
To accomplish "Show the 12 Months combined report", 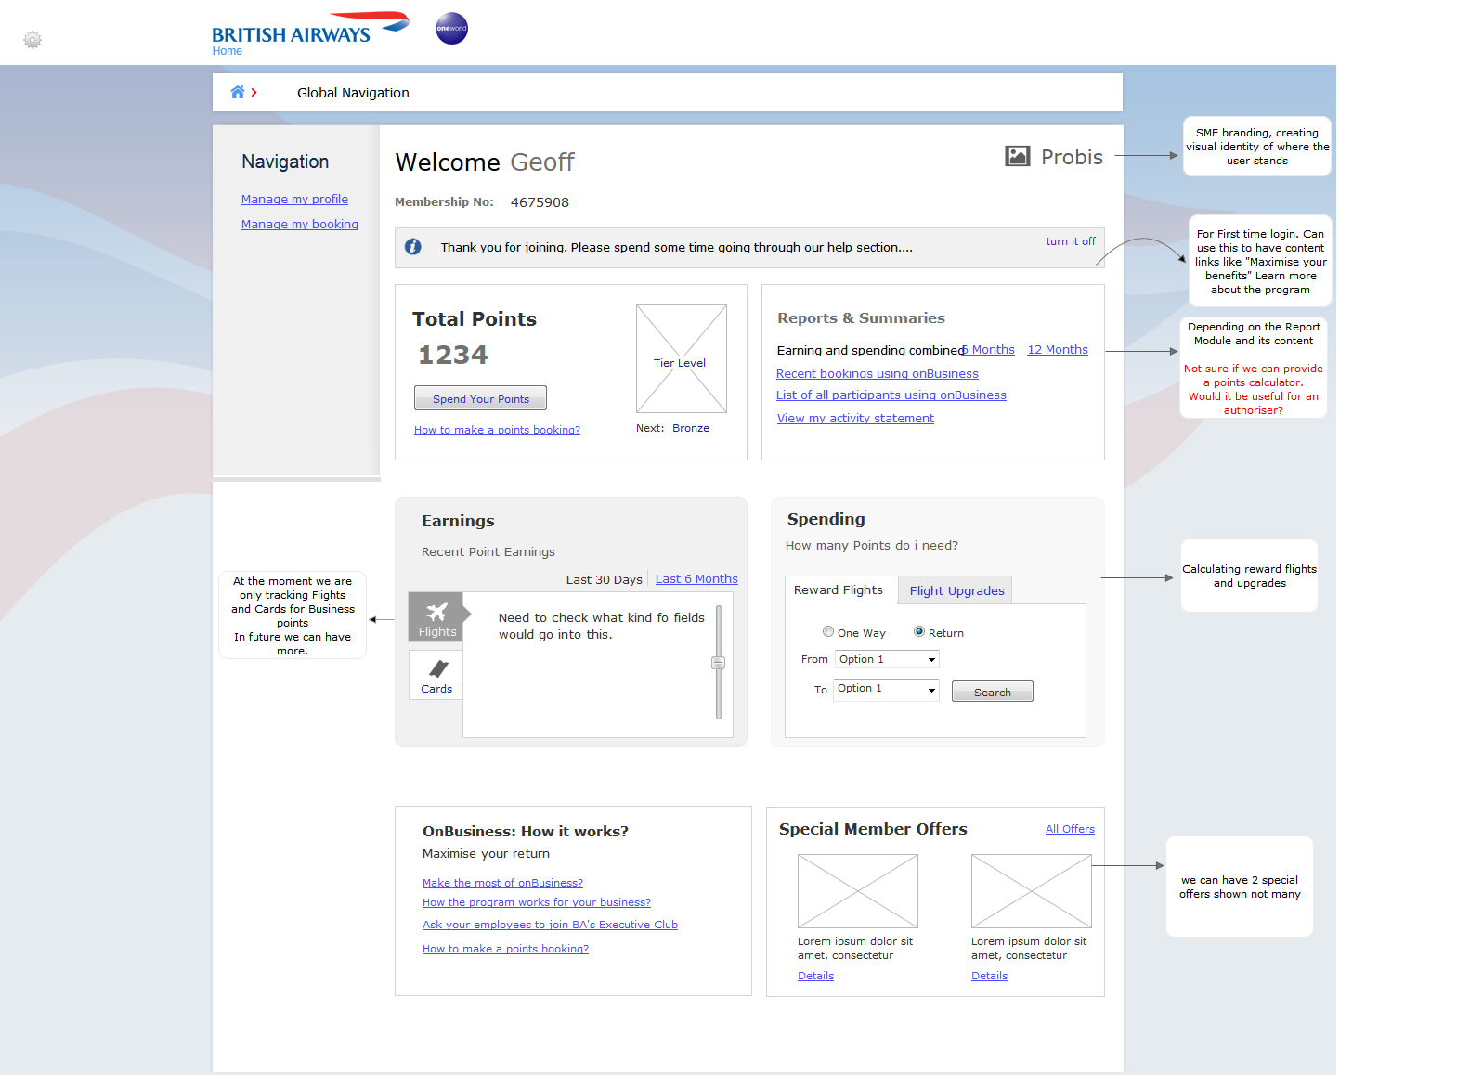I will [x=1058, y=350].
